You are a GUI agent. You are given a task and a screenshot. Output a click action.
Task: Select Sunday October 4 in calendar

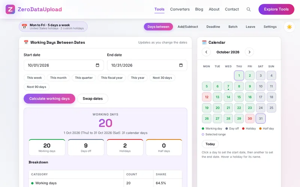click(271, 76)
